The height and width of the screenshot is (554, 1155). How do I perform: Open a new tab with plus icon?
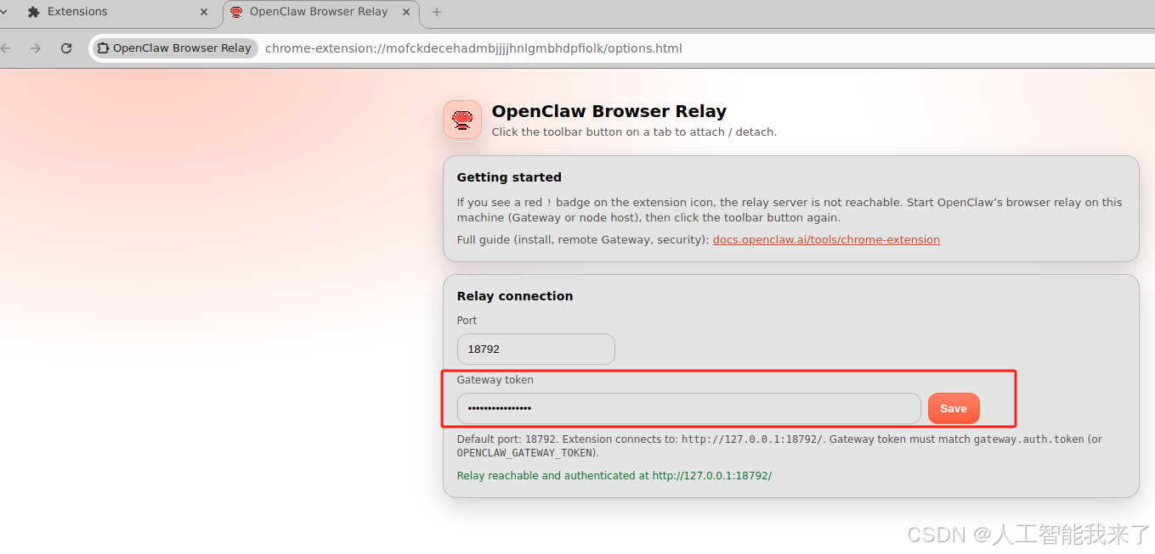(437, 12)
